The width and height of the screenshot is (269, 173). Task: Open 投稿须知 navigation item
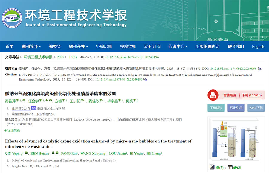128,47
